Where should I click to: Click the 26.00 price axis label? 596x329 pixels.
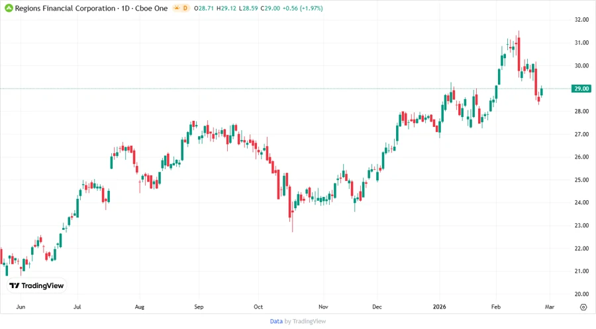[581, 157]
